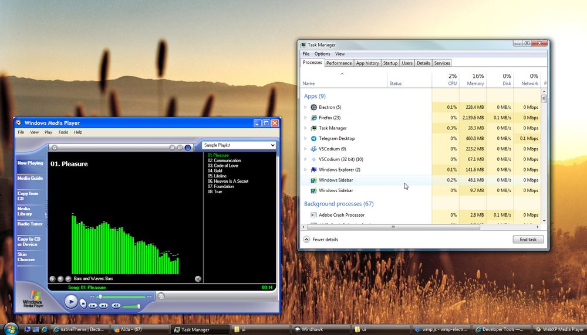Open Copy to CD or Device
The image size is (587, 335).
click(28, 242)
